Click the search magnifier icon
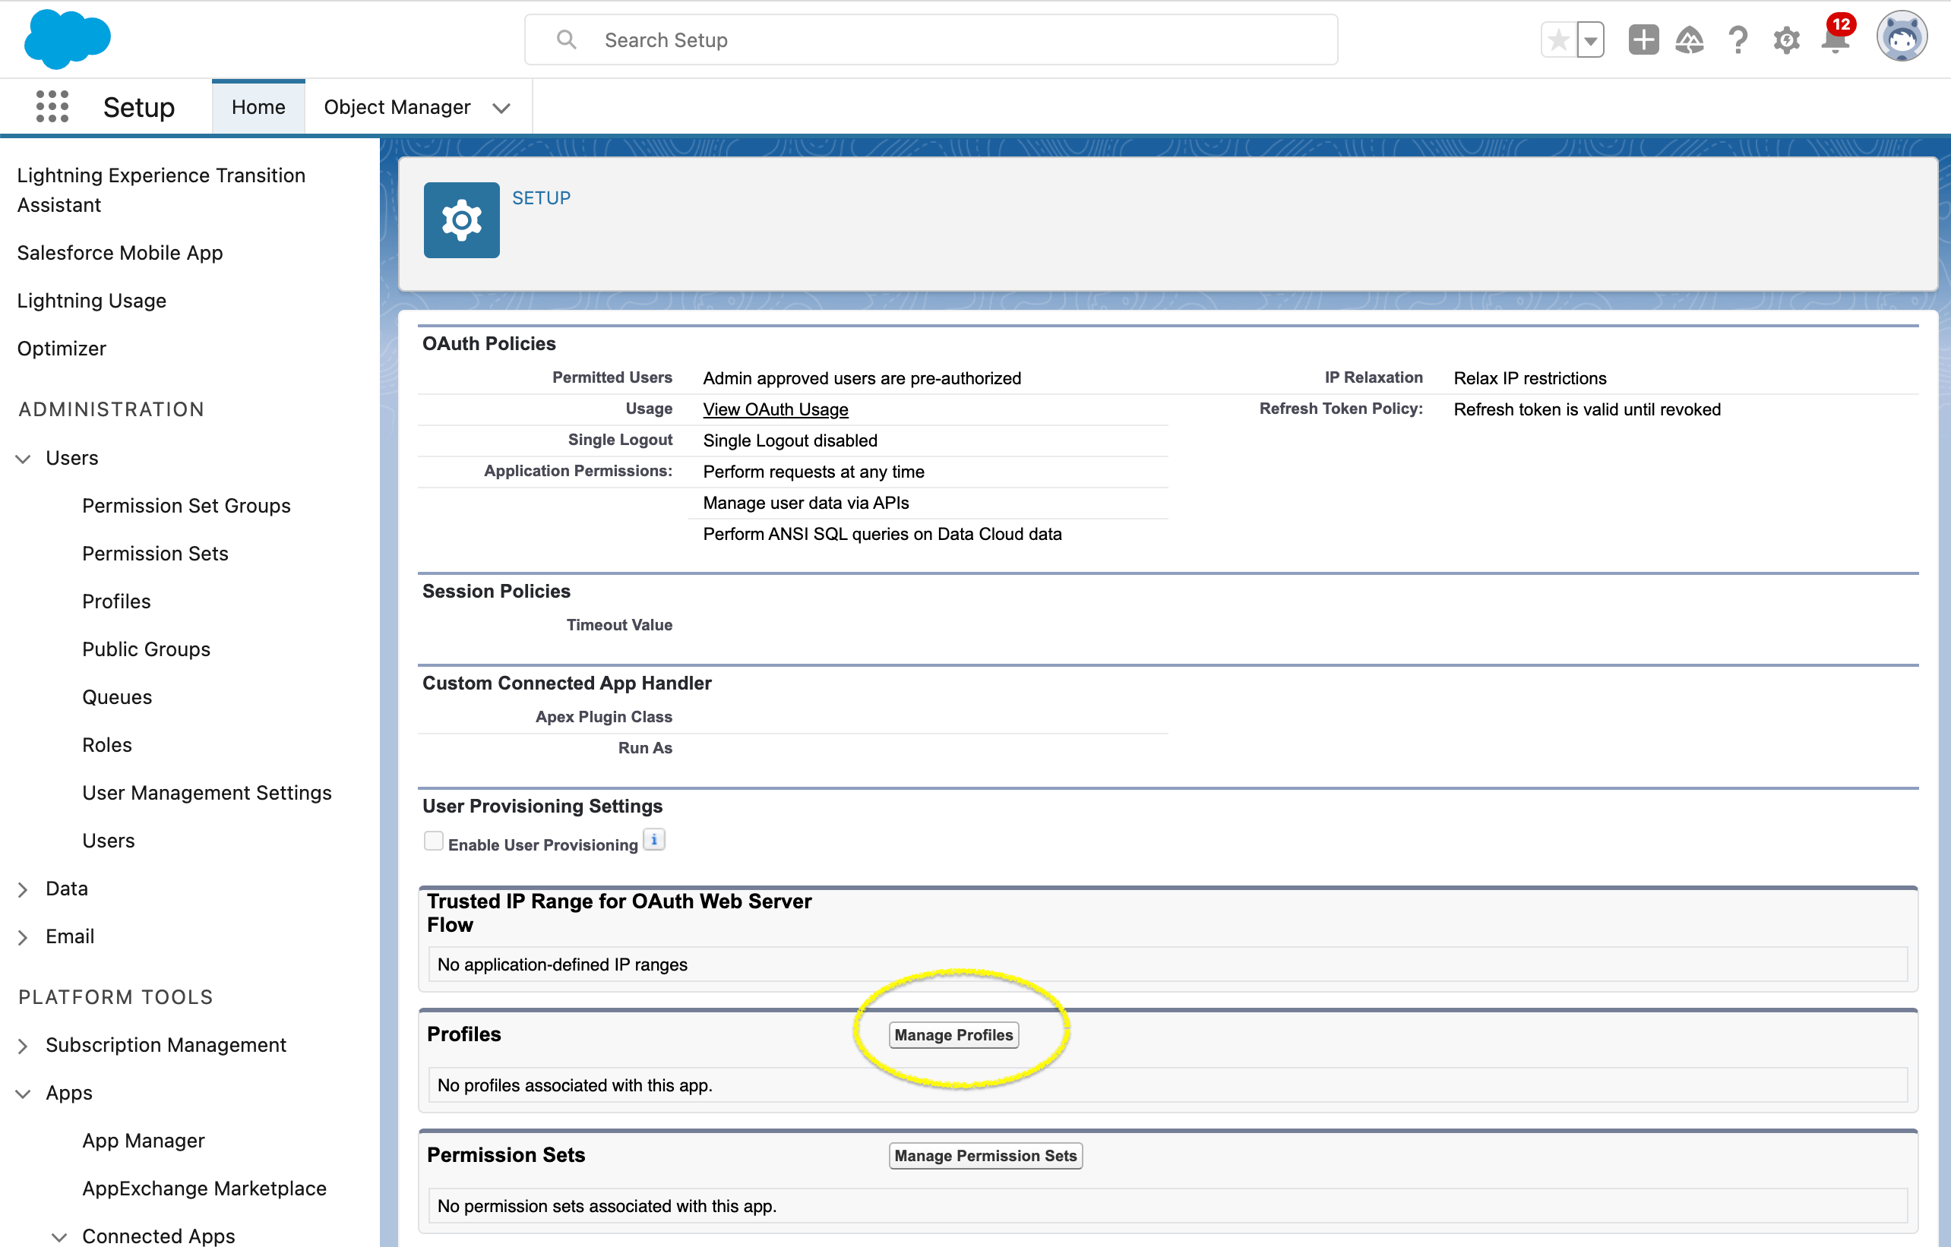Image resolution: width=1951 pixels, height=1247 pixels. click(x=566, y=39)
